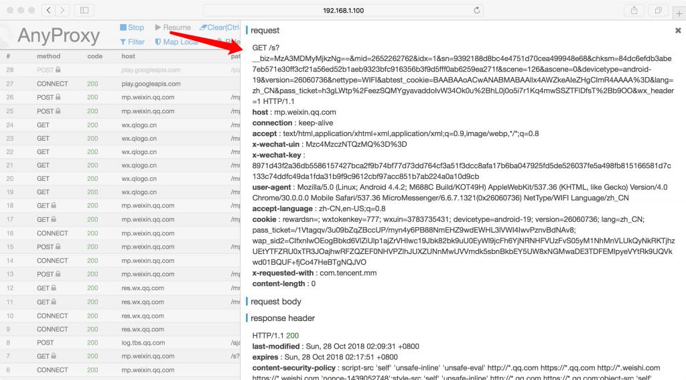Toggle the Safari sidebar button

point(84,10)
